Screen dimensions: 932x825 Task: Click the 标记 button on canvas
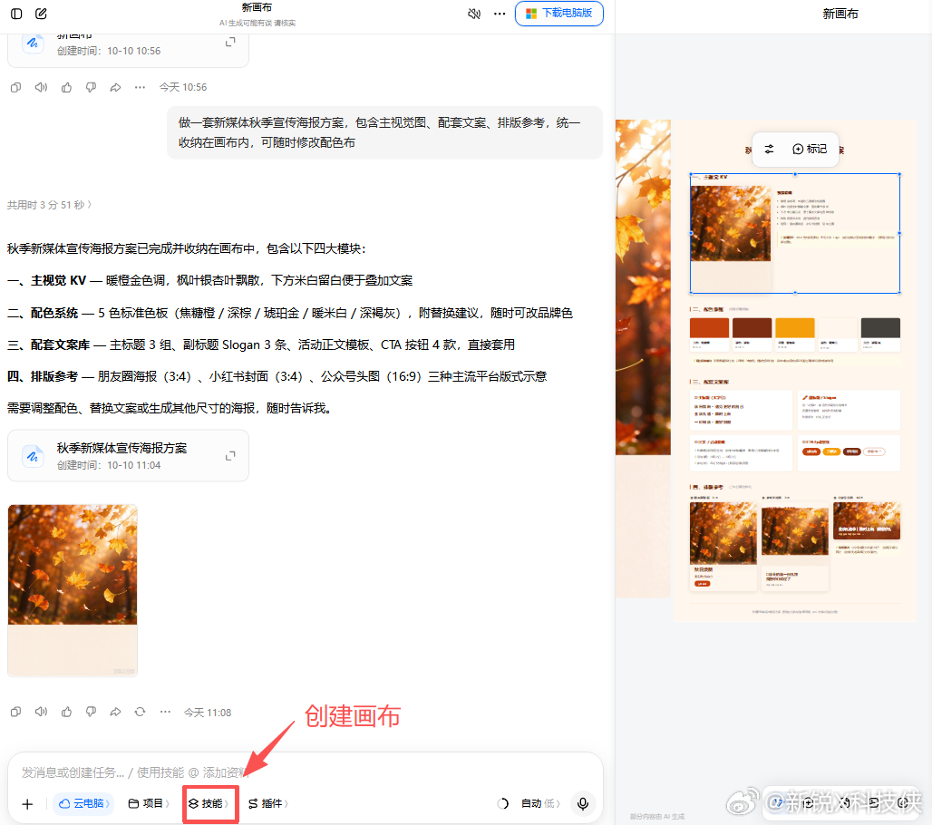tap(810, 150)
